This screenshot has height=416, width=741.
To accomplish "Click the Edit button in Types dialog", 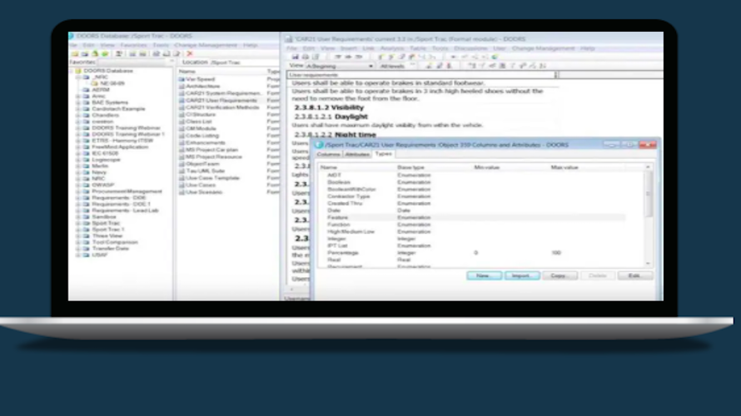I will pyautogui.click(x=635, y=275).
